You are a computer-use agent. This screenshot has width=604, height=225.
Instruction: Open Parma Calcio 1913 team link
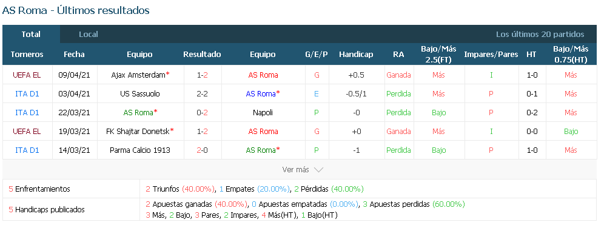tap(140, 150)
